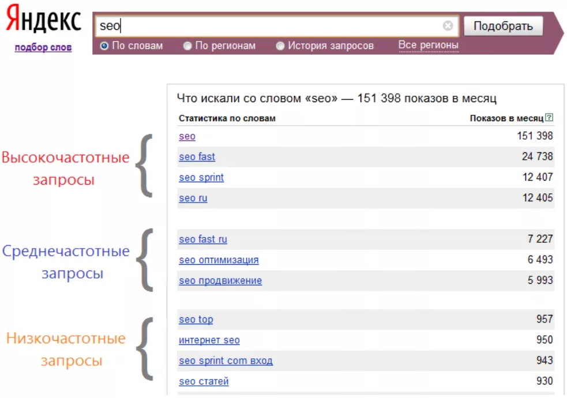Select the По словам radio option
Image resolution: width=567 pixels, height=398 pixels.
coord(104,46)
